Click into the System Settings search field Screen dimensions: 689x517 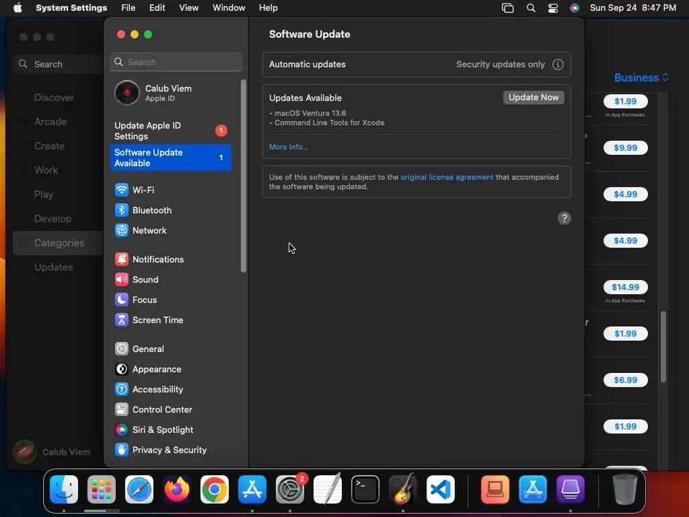(176, 62)
